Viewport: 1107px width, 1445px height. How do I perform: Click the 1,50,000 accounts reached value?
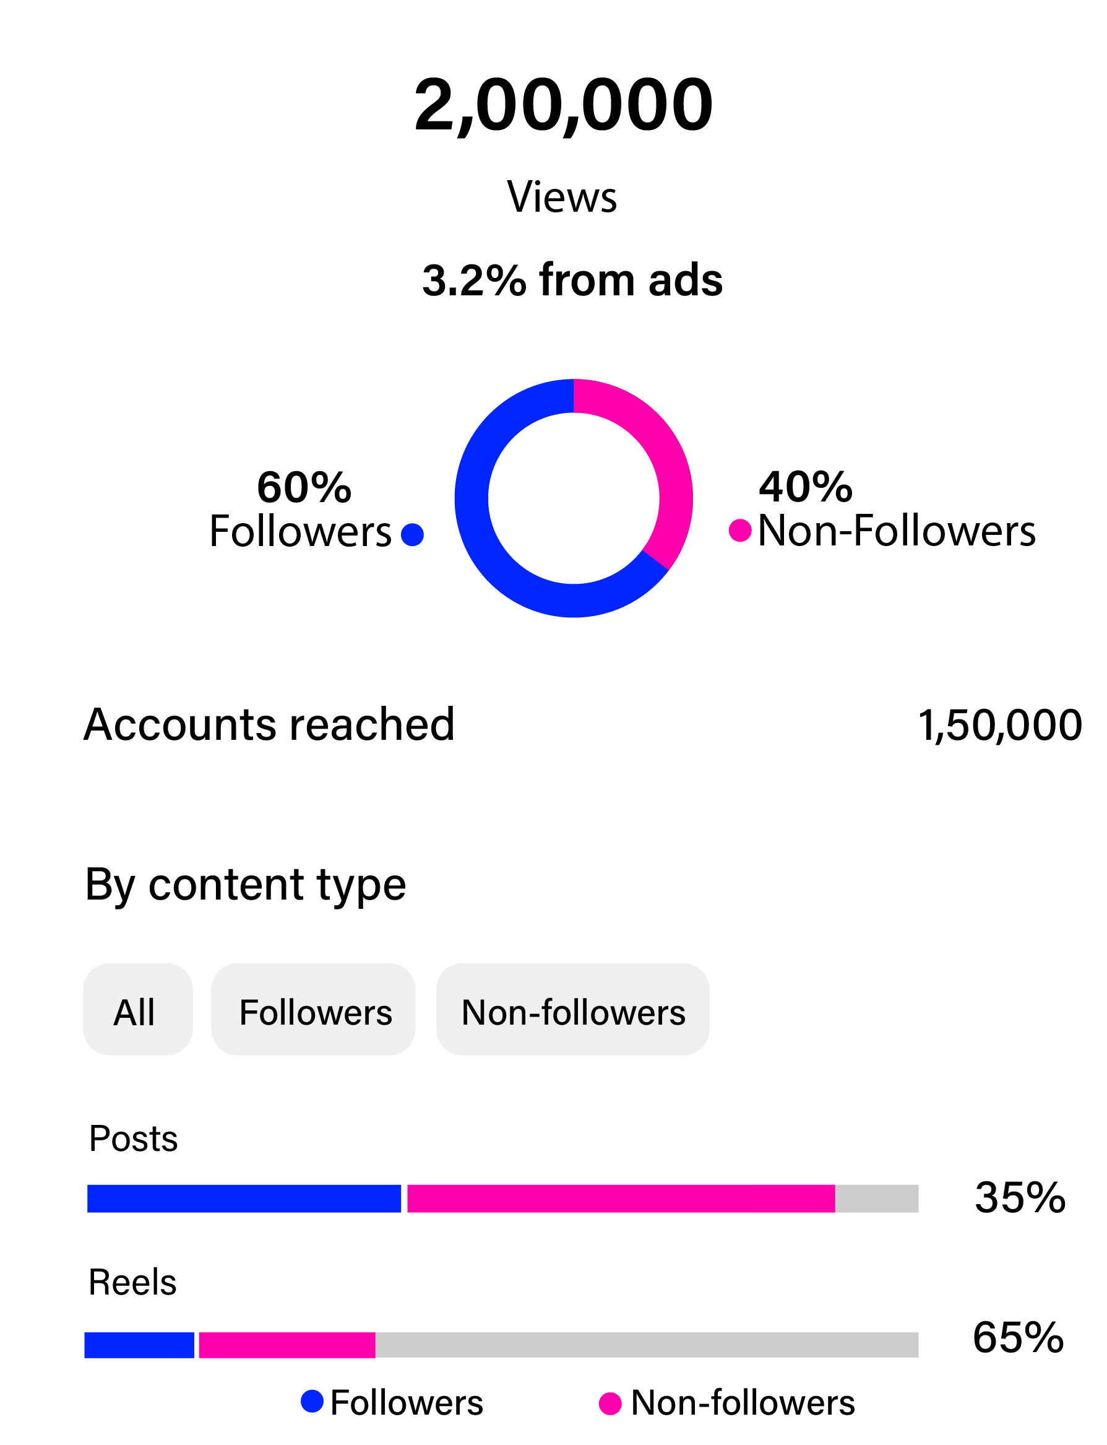click(999, 725)
